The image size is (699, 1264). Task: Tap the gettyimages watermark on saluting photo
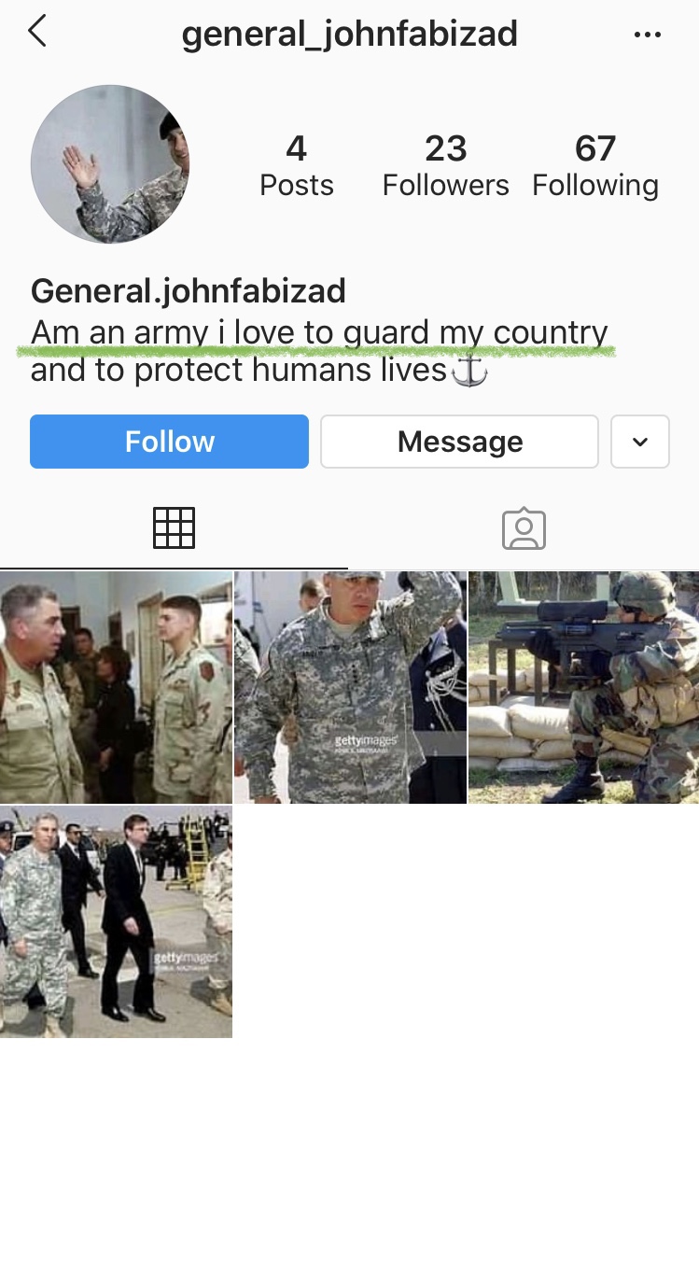pos(366,742)
